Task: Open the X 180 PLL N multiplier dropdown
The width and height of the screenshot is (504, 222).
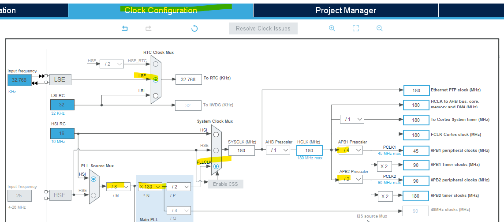Action: click(x=150, y=187)
